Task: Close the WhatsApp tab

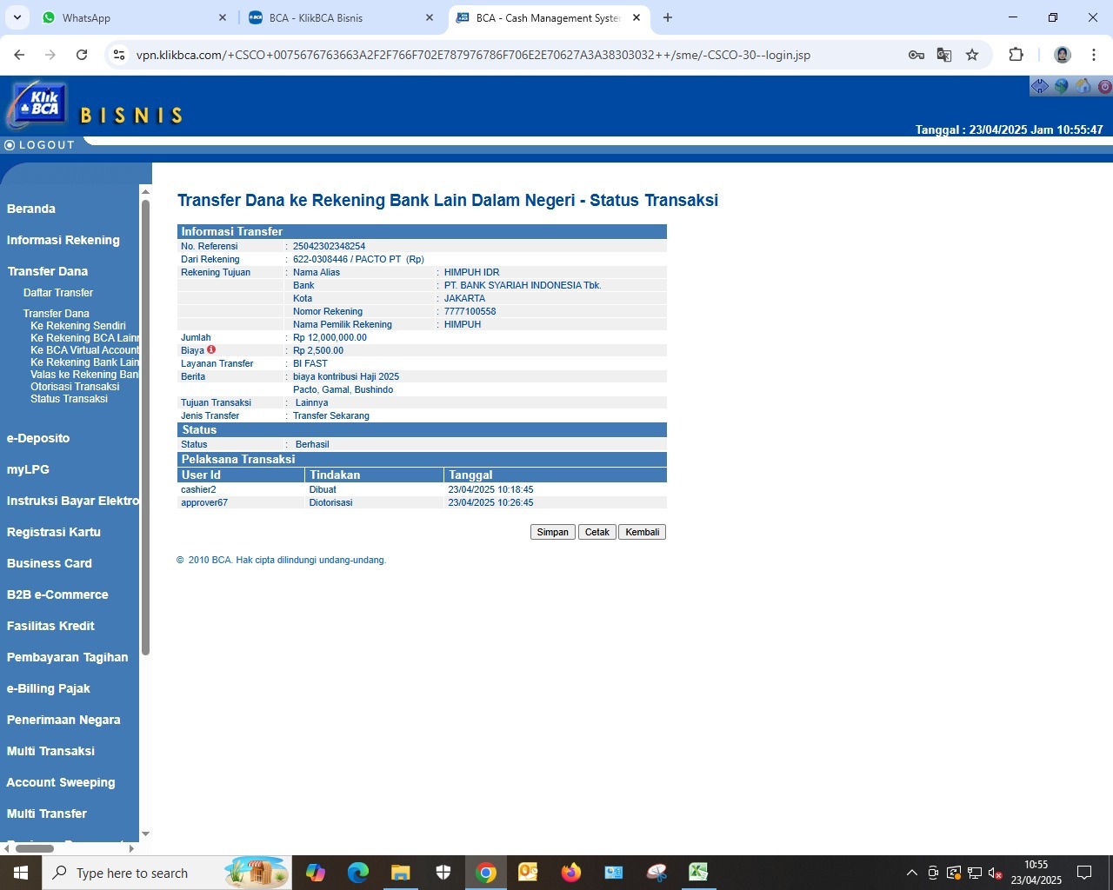Action: click(223, 17)
